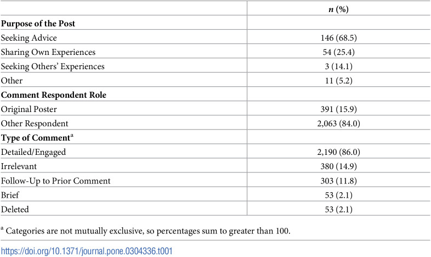
Task: Click the value 2,063 (84.0)
Action: [339, 124]
